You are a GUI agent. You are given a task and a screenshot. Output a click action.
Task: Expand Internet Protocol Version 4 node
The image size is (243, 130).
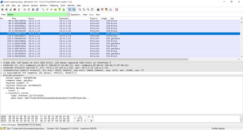tap(1, 68)
